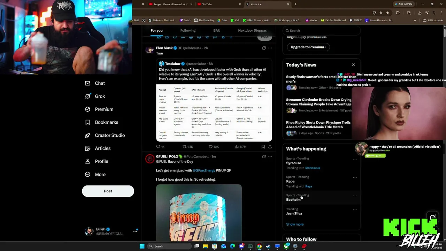Screen dimensions: 446x251
Task: Click the Windows taskbar Search box
Action: tap(169, 246)
